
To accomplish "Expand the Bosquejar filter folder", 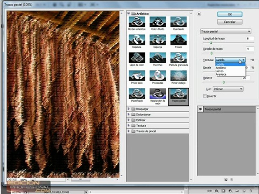I will pyautogui.click(x=128, y=109).
